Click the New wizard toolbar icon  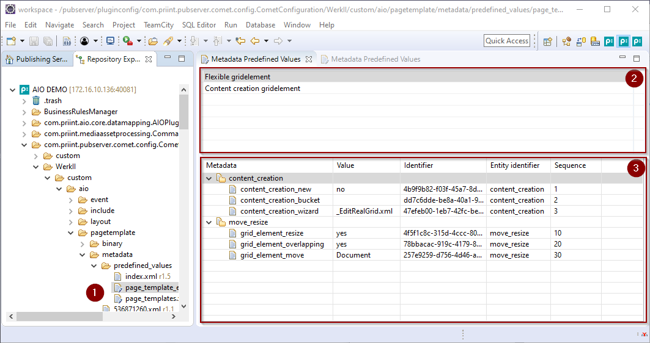click(11, 41)
